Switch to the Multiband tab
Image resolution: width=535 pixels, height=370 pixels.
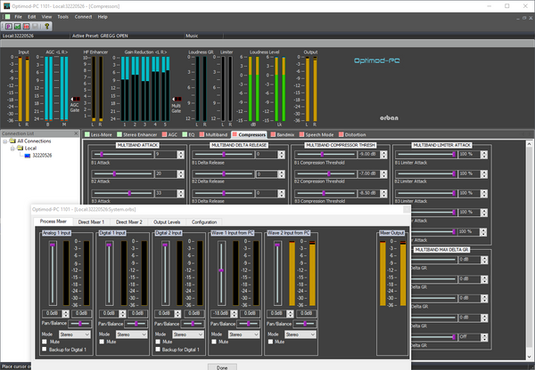(x=214, y=134)
